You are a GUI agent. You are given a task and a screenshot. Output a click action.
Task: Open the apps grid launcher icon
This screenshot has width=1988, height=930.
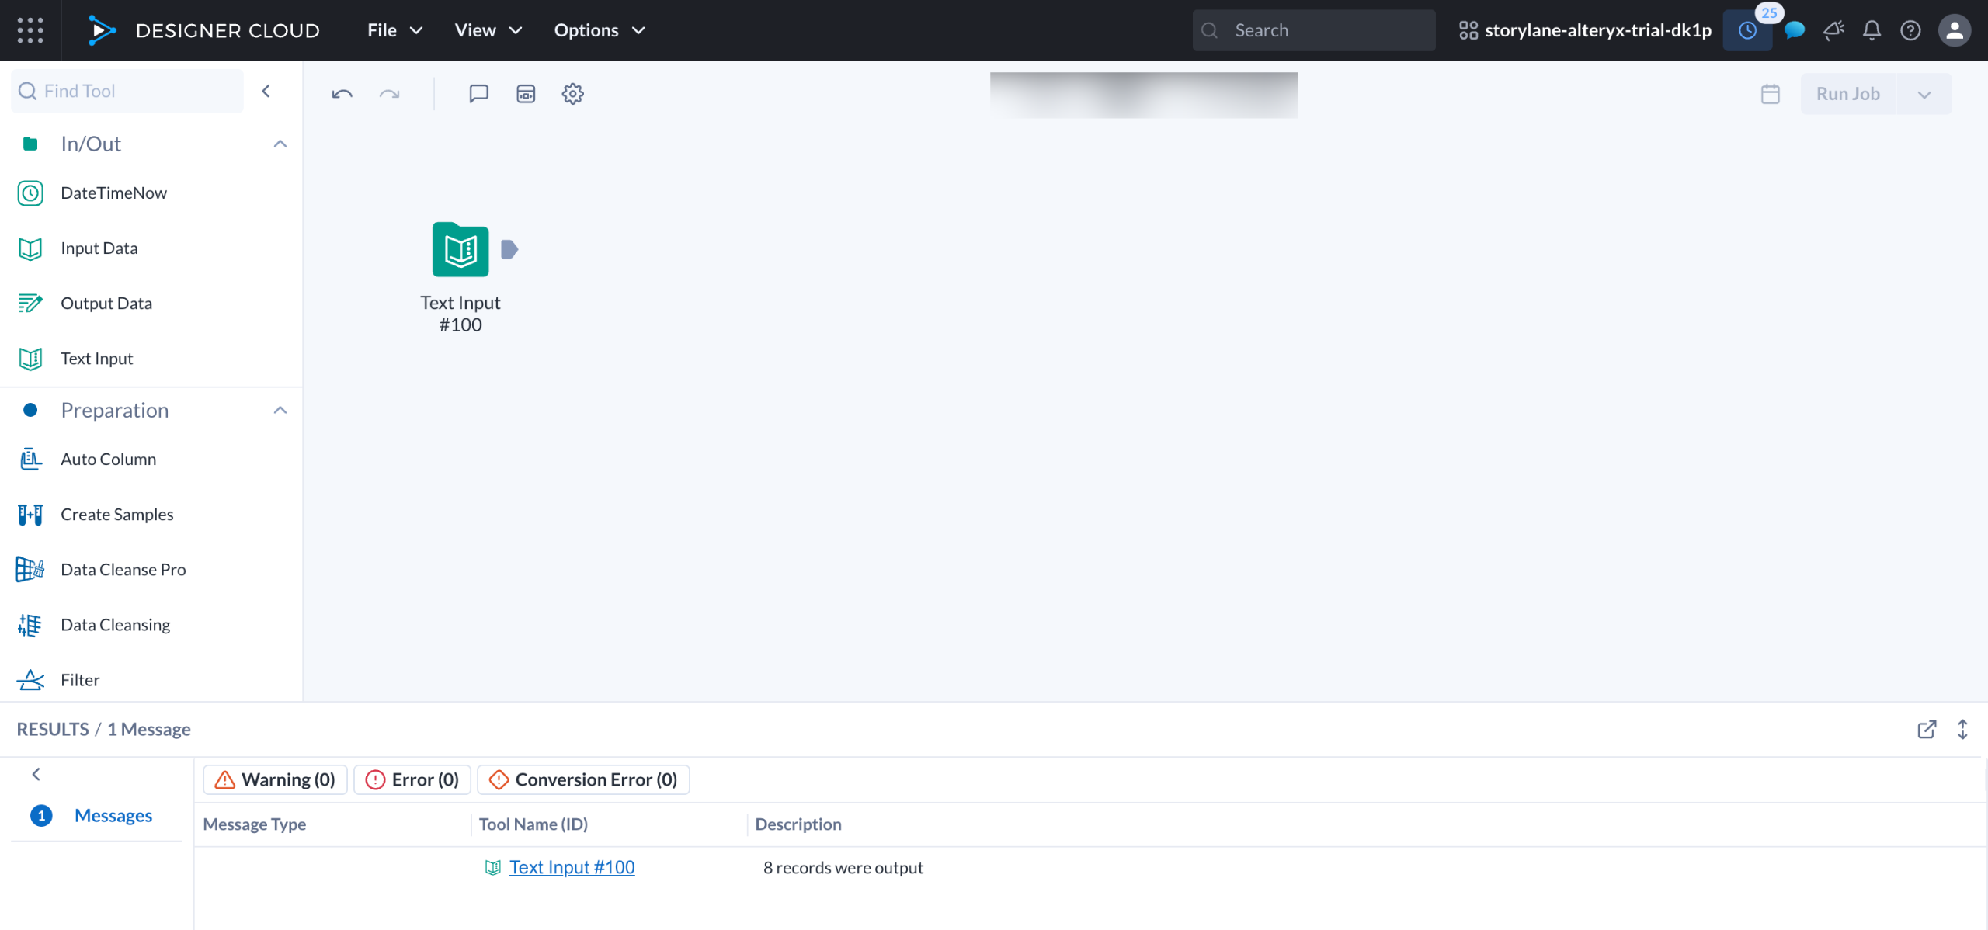click(30, 30)
